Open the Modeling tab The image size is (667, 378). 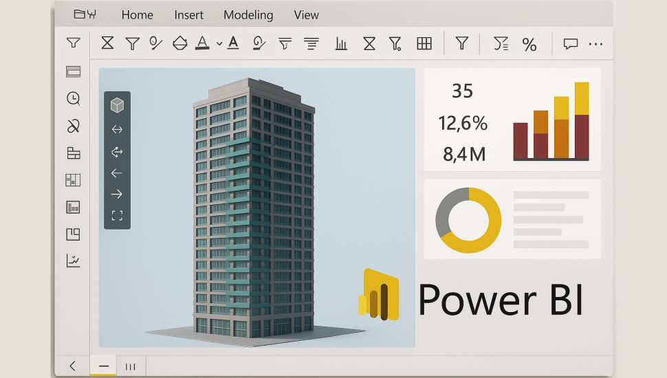248,15
